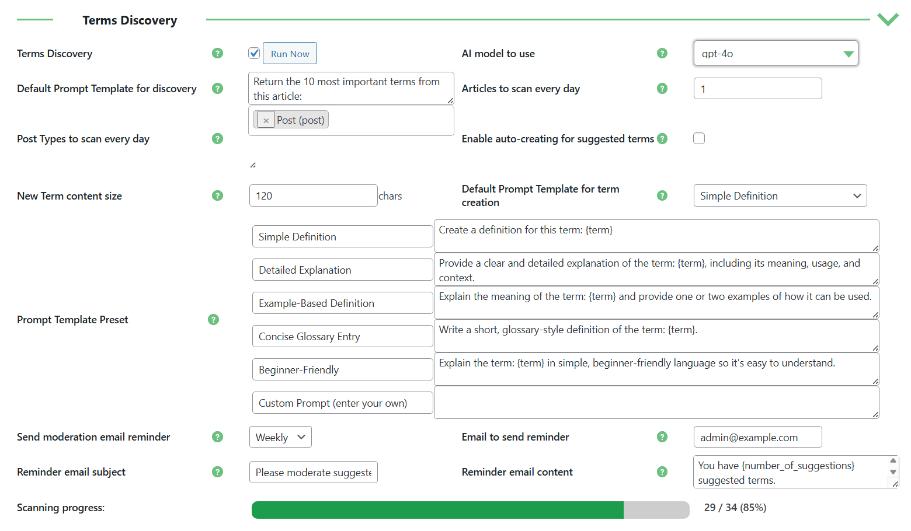Click the help icon for Prompt Template Preset

(x=213, y=319)
